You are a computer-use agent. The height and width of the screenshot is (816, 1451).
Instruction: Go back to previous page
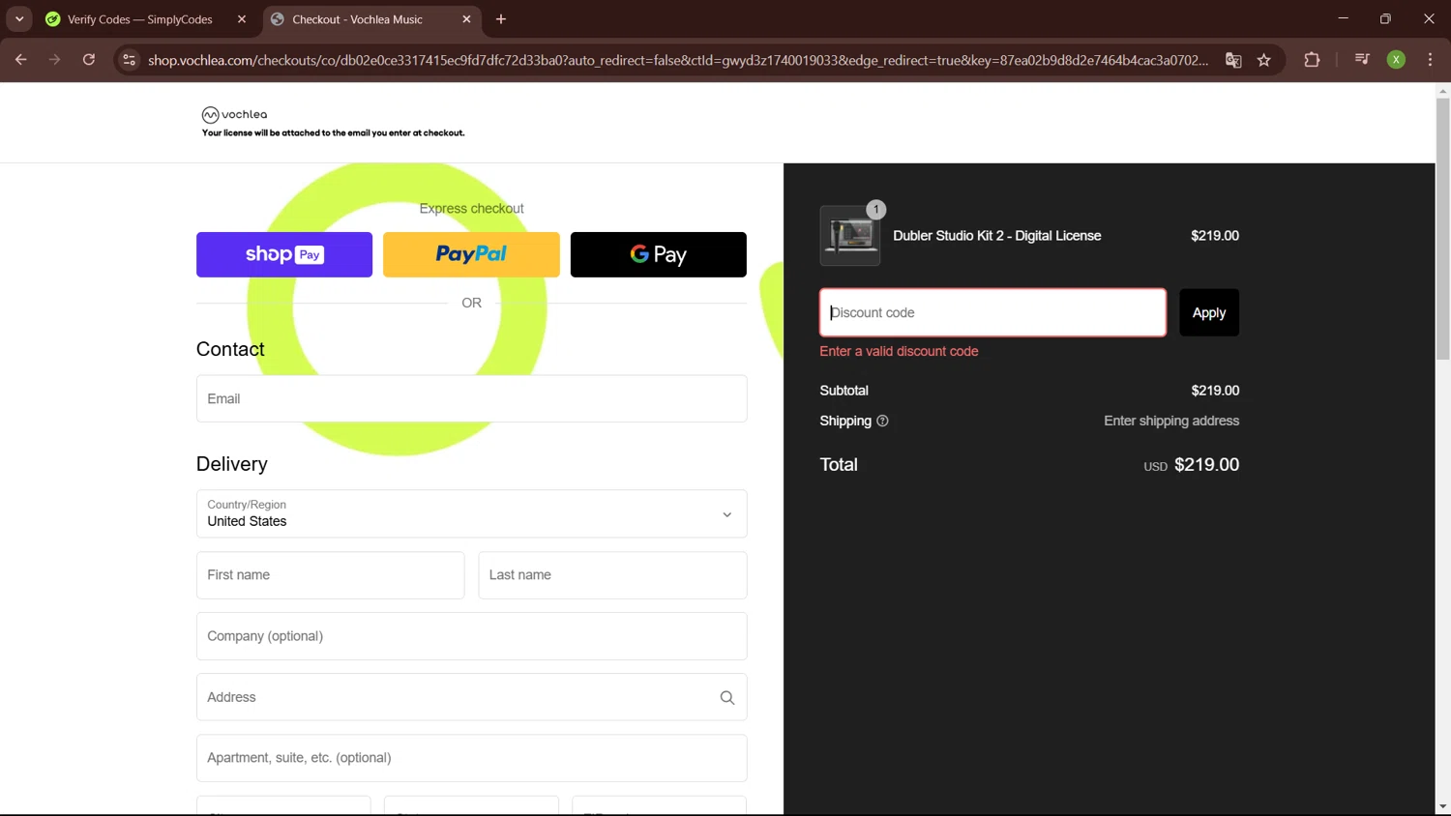pos(21,60)
